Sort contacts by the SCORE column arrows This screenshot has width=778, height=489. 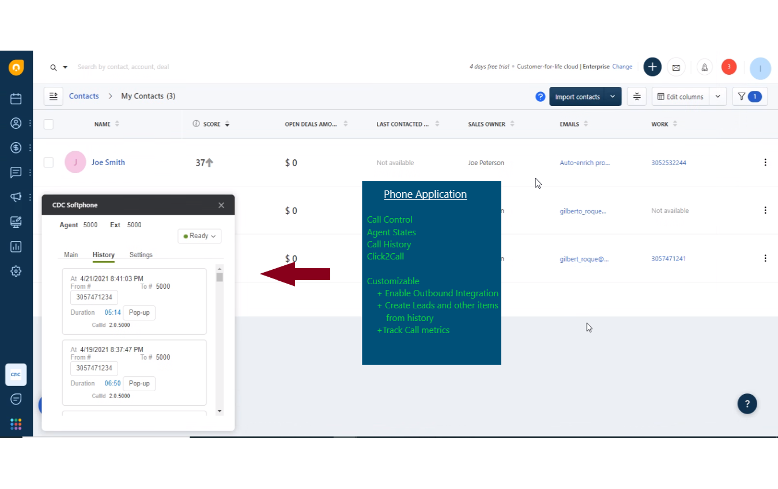click(226, 124)
